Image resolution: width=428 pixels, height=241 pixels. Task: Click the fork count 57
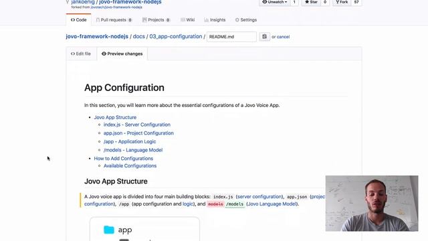pos(356,2)
